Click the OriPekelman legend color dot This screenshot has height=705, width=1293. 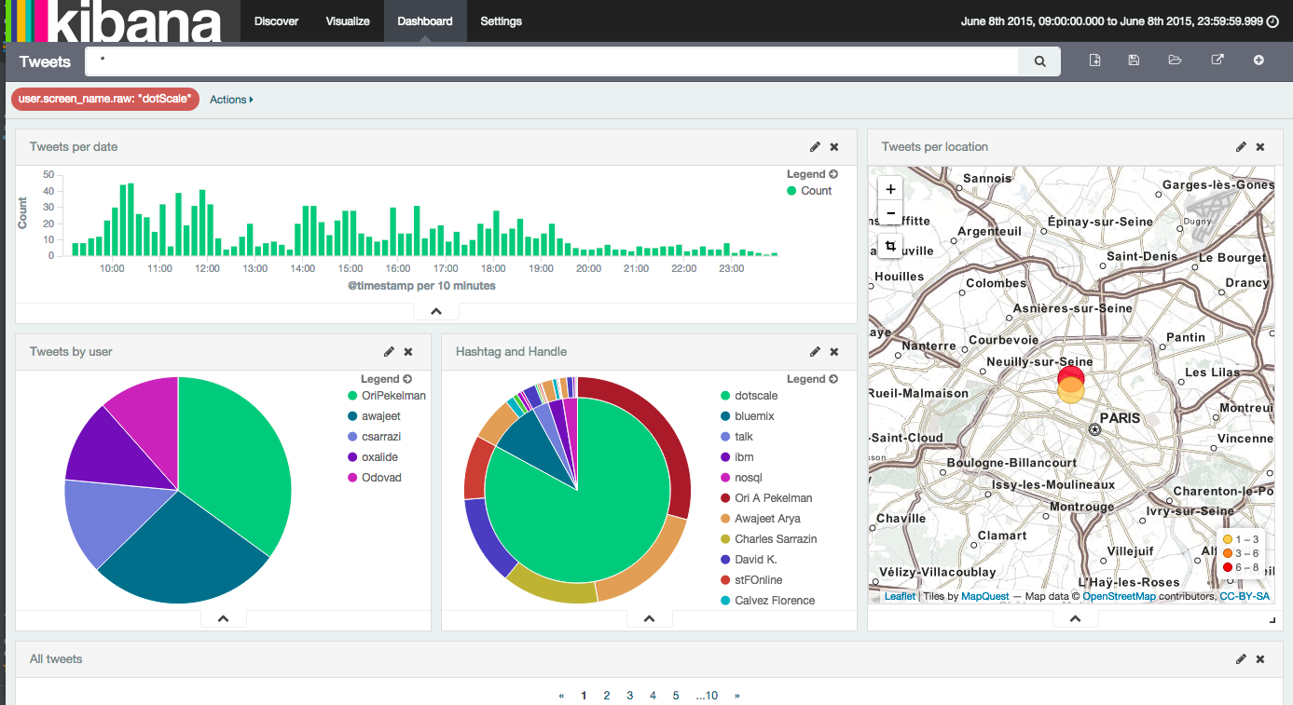[x=352, y=396]
